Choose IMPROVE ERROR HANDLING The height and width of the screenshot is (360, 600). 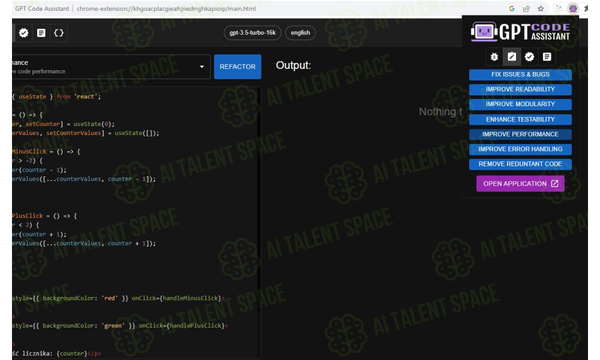[x=520, y=149]
